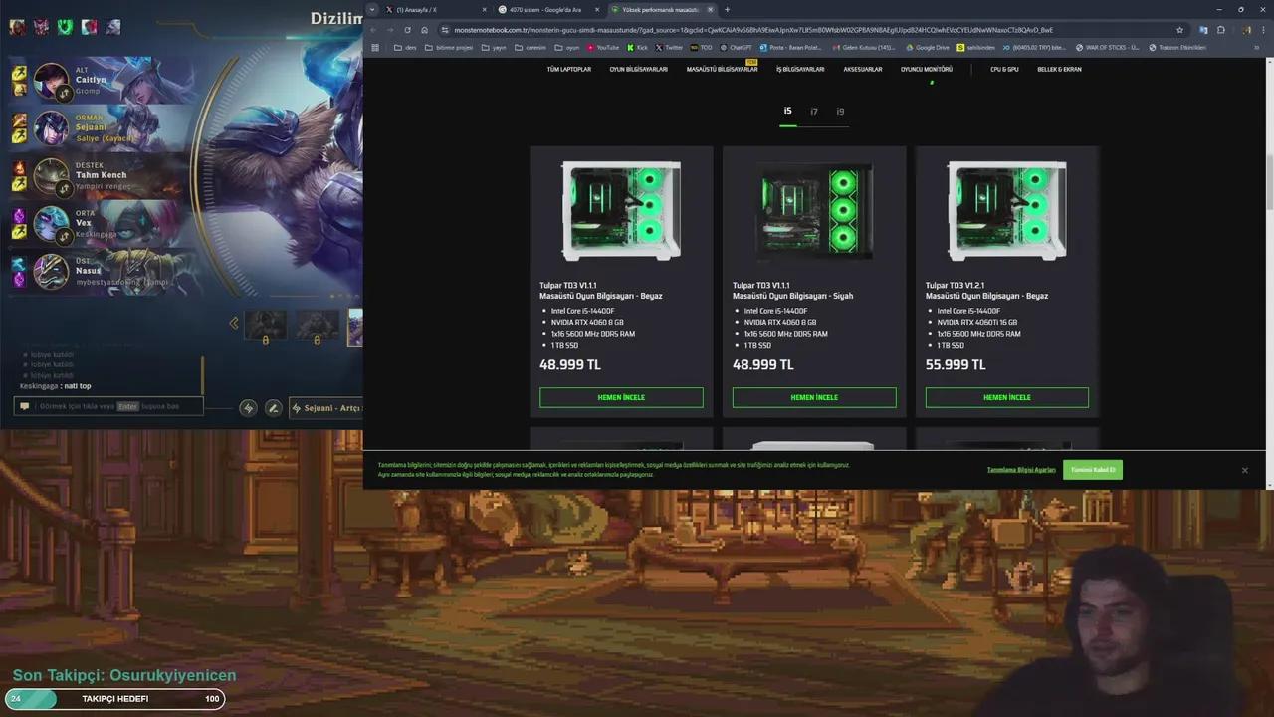Go back in the browser

click(x=374, y=30)
